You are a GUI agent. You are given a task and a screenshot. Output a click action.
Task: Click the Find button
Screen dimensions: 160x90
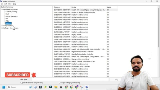click(x=117, y=80)
